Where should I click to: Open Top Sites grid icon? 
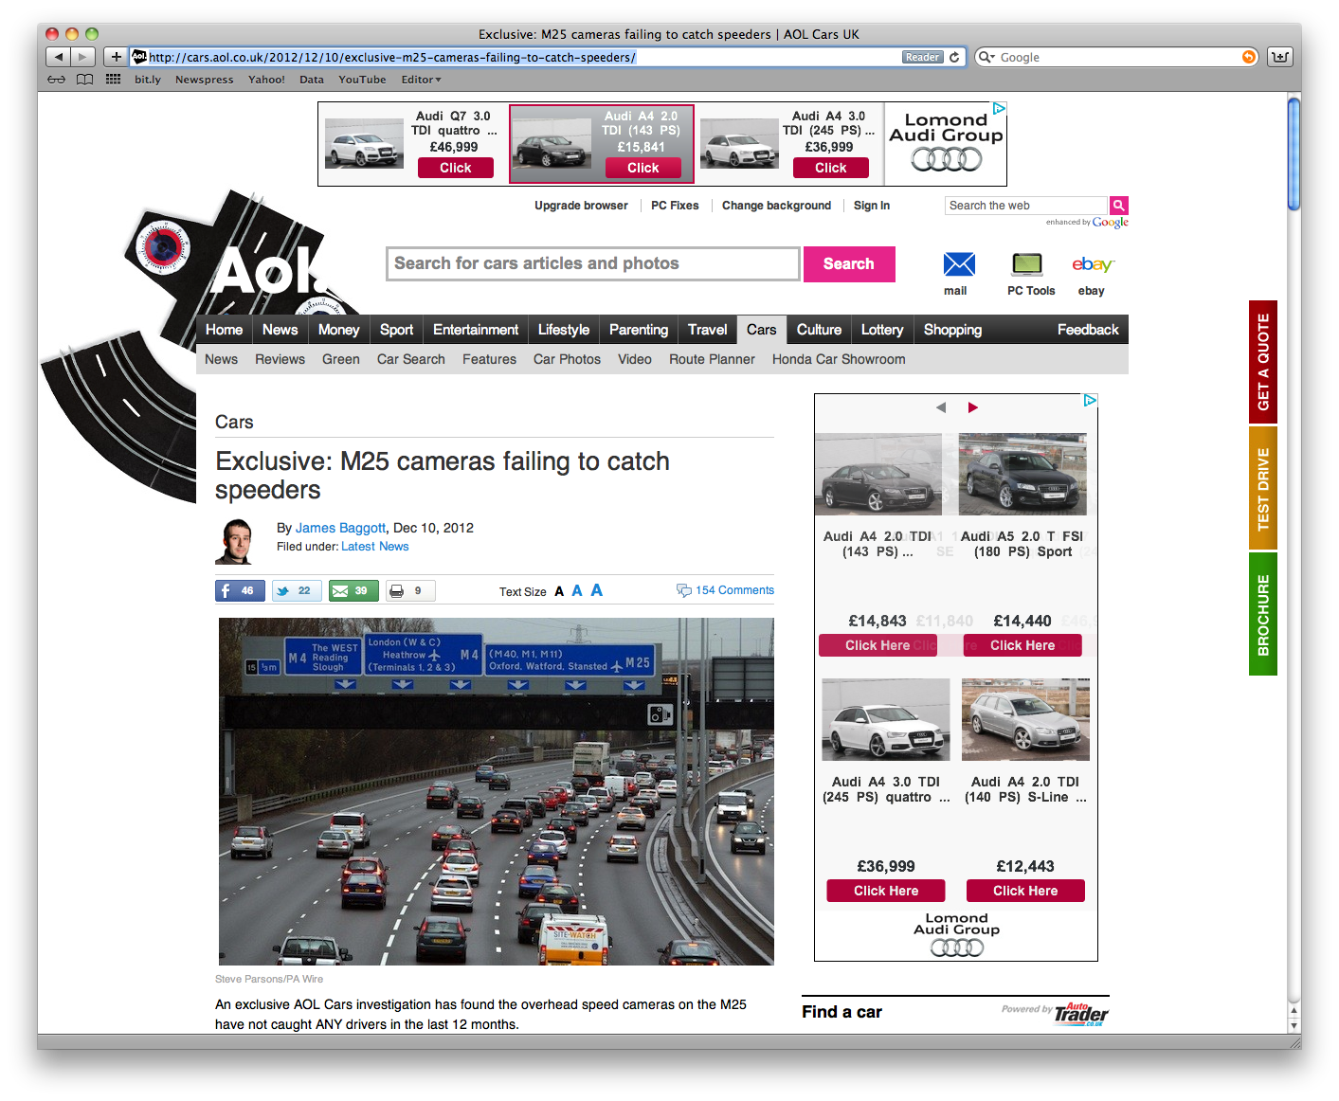pyautogui.click(x=113, y=80)
